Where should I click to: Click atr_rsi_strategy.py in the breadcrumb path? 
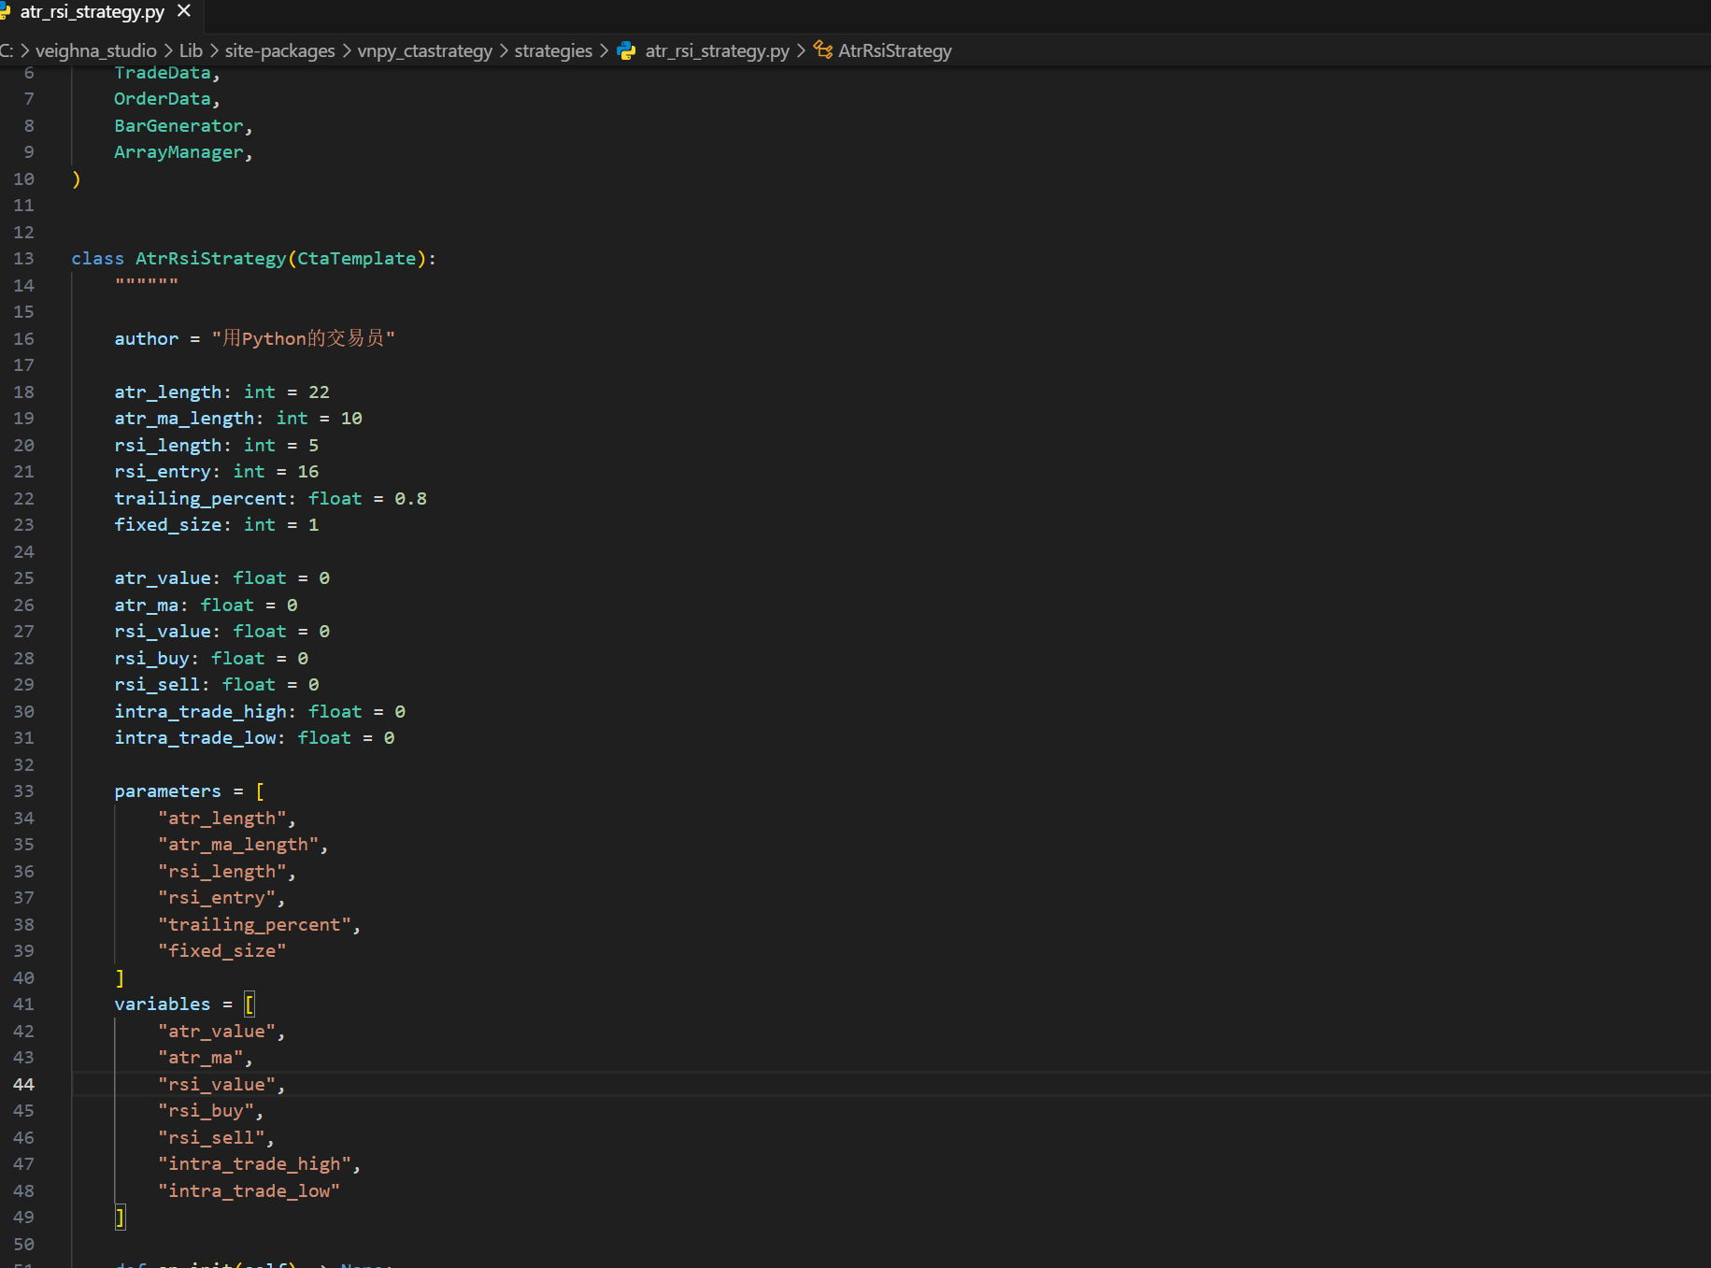click(x=717, y=50)
